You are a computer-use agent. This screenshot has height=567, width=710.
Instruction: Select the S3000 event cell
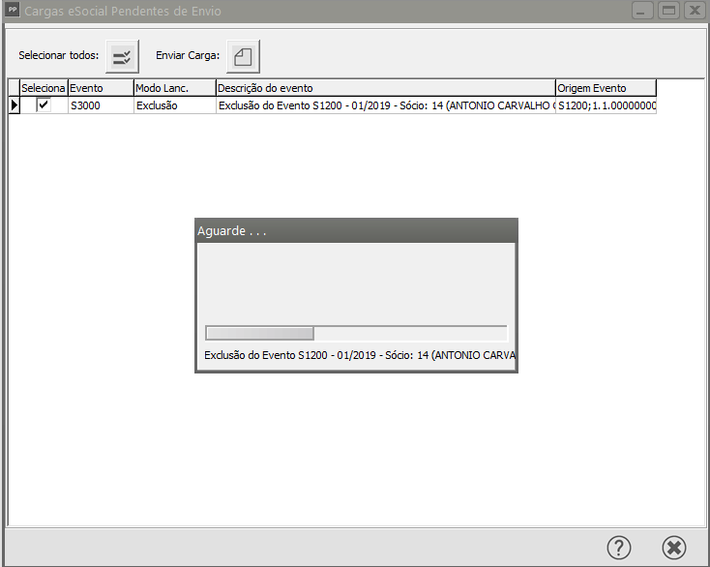(x=100, y=104)
